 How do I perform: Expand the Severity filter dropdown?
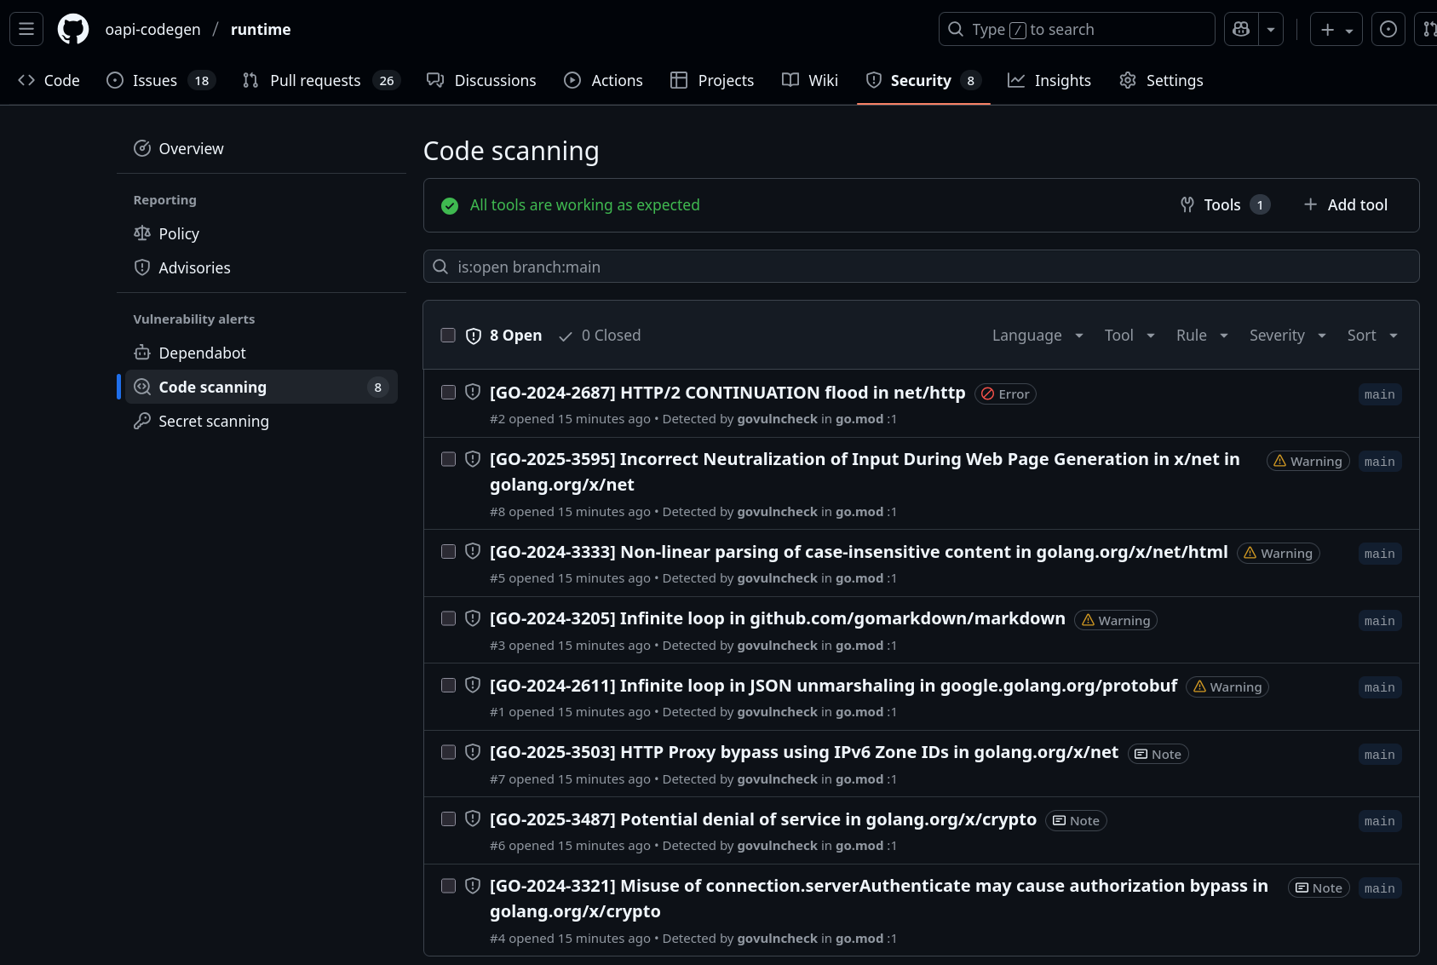point(1288,336)
